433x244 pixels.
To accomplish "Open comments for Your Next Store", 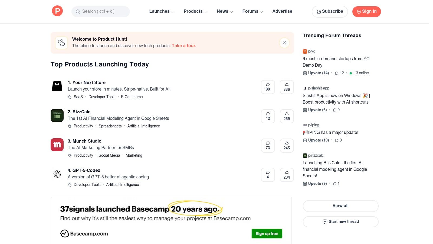I will 268,87.
